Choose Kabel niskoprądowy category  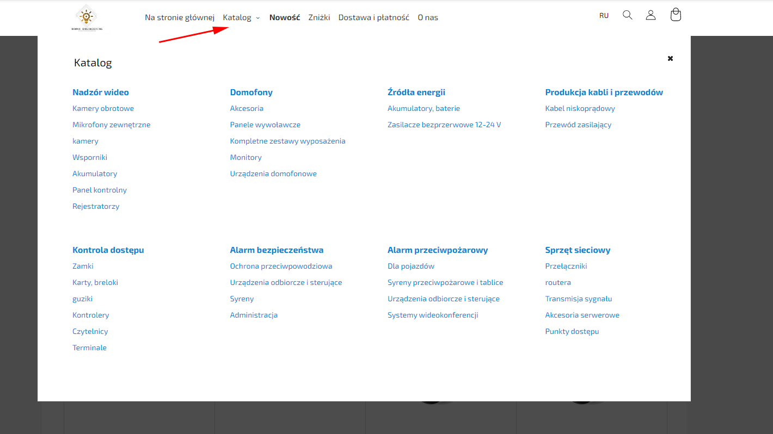(580, 109)
